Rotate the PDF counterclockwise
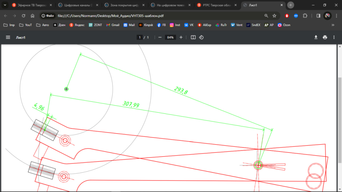Viewport: 342px width, 192px height. click(x=201, y=37)
